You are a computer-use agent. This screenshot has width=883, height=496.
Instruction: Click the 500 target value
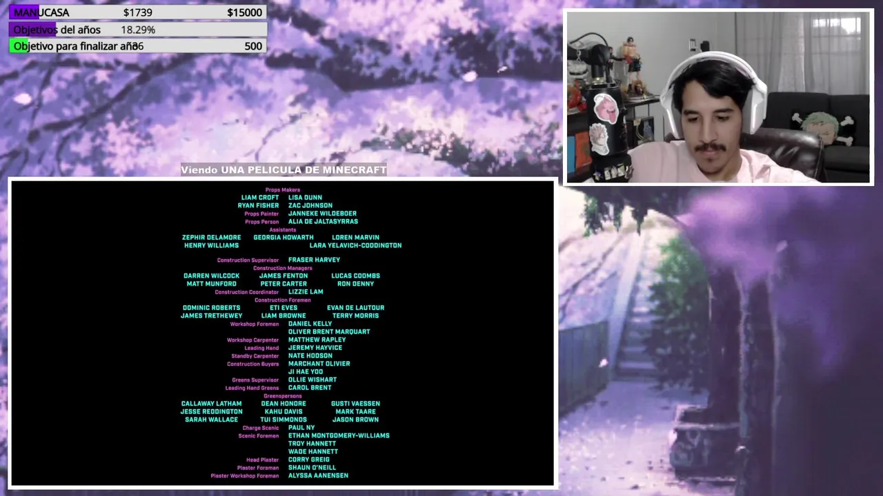click(x=253, y=46)
